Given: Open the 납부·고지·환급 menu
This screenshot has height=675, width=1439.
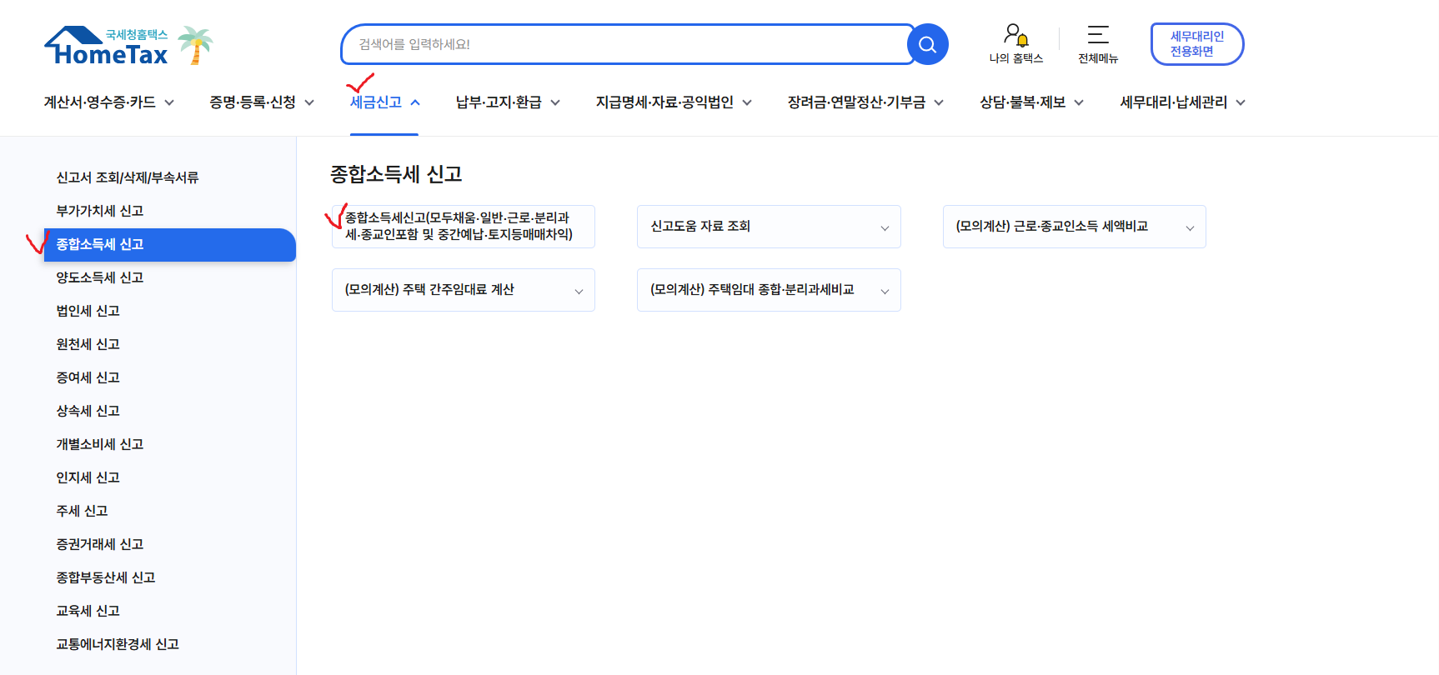Looking at the screenshot, I should pyautogui.click(x=507, y=102).
